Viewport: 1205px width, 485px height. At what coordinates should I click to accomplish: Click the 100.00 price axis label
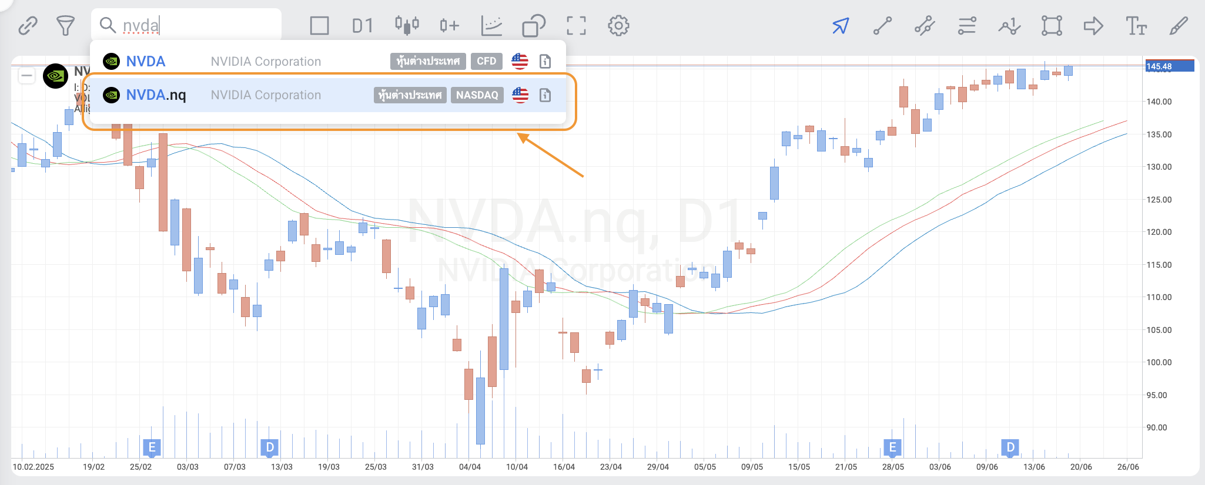1159,362
